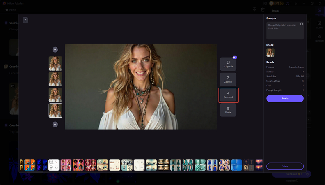Viewport: 325px width, 185px height.
Task: Click the main portrait preview image
Action: coord(141,87)
